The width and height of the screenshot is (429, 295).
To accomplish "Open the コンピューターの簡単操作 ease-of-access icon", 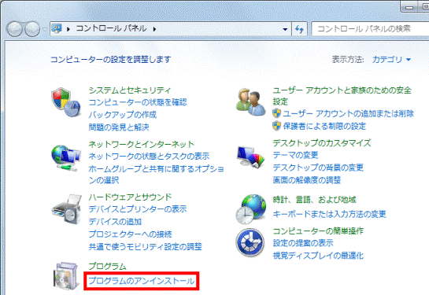I will (x=250, y=242).
